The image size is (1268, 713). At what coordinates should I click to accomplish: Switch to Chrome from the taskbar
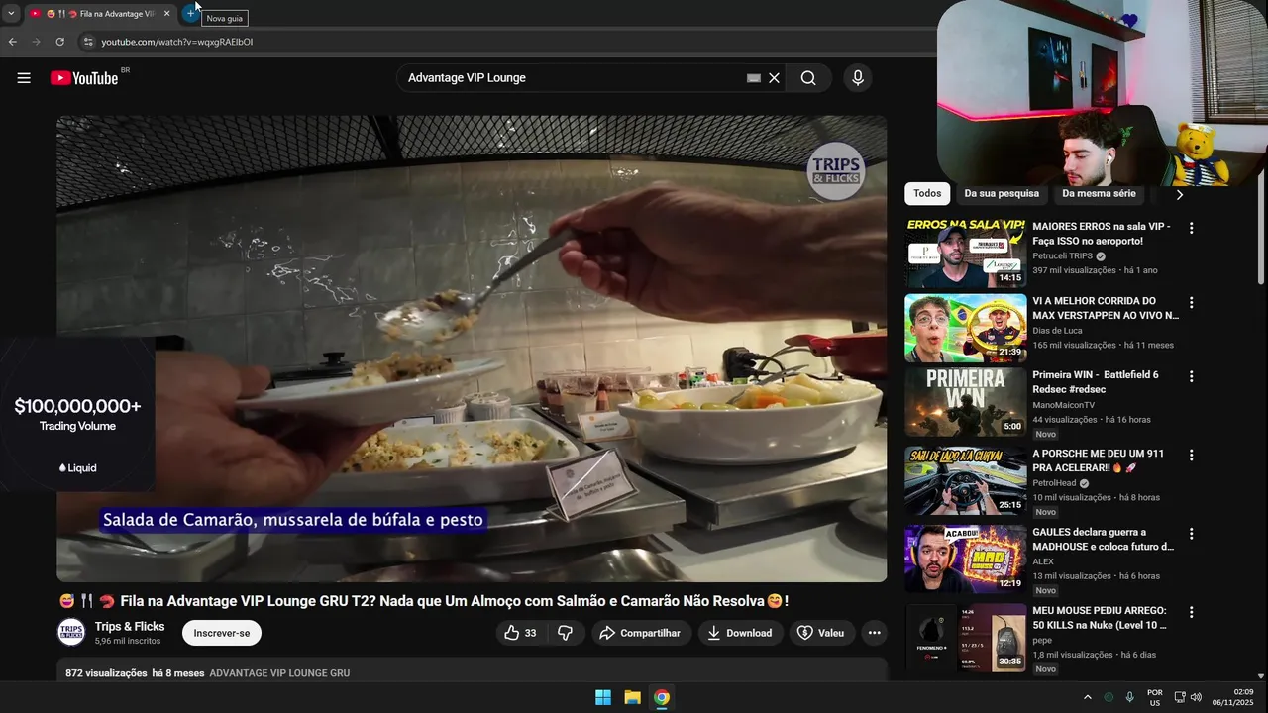point(662,697)
